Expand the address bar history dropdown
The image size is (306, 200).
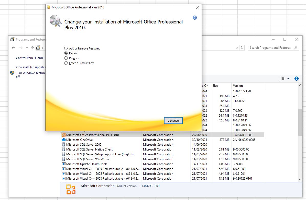coord(237,48)
